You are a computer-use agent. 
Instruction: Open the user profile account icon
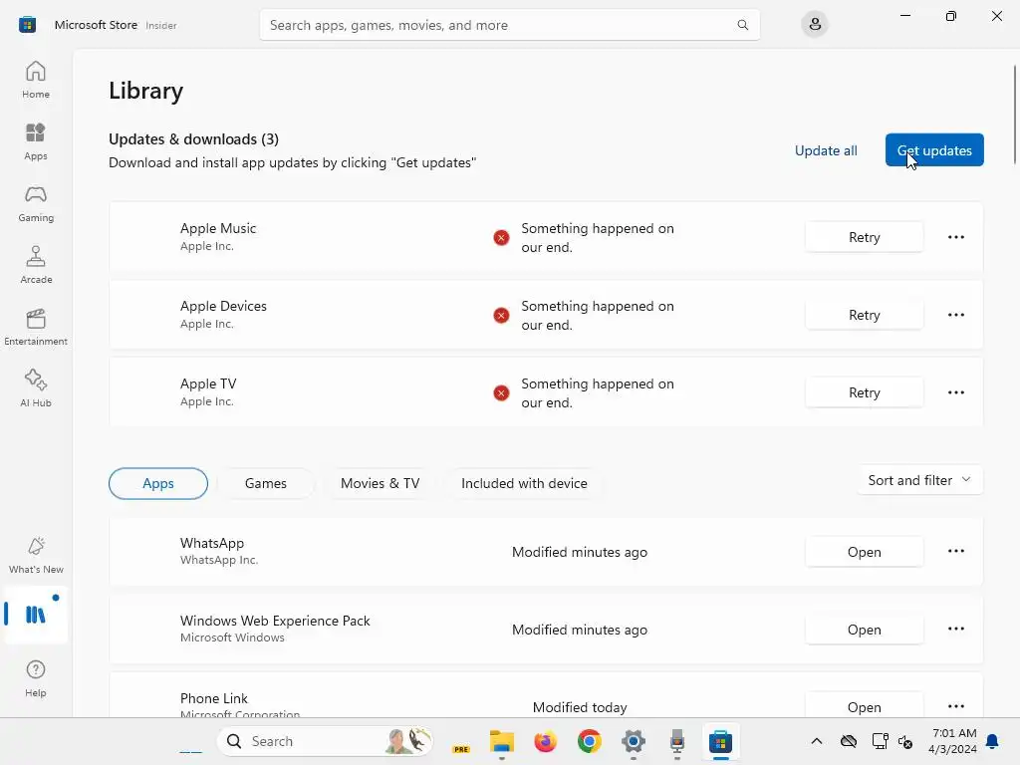point(815,25)
